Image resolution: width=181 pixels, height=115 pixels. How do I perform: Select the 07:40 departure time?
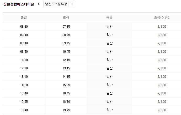[x=24, y=35]
